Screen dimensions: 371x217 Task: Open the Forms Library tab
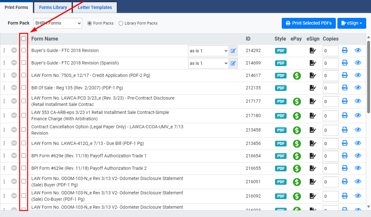(53, 7)
